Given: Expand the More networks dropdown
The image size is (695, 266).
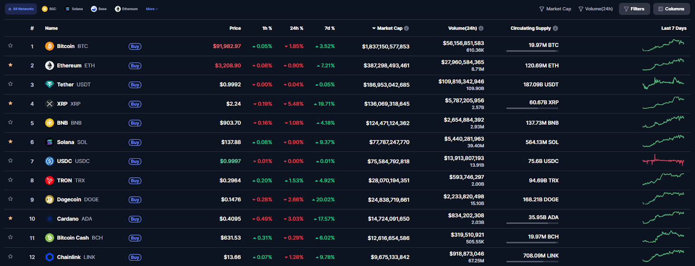Looking at the screenshot, I should [152, 9].
